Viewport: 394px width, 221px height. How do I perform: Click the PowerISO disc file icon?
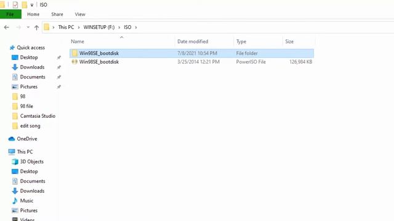74,61
